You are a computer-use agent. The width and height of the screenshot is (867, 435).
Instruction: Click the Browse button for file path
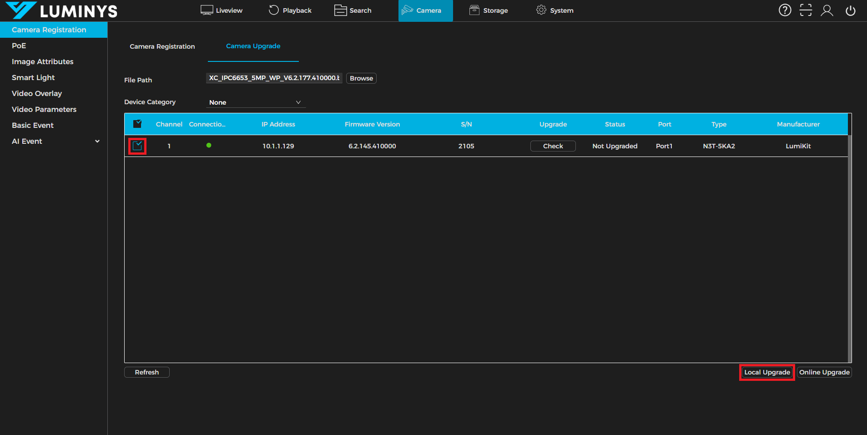[361, 78]
